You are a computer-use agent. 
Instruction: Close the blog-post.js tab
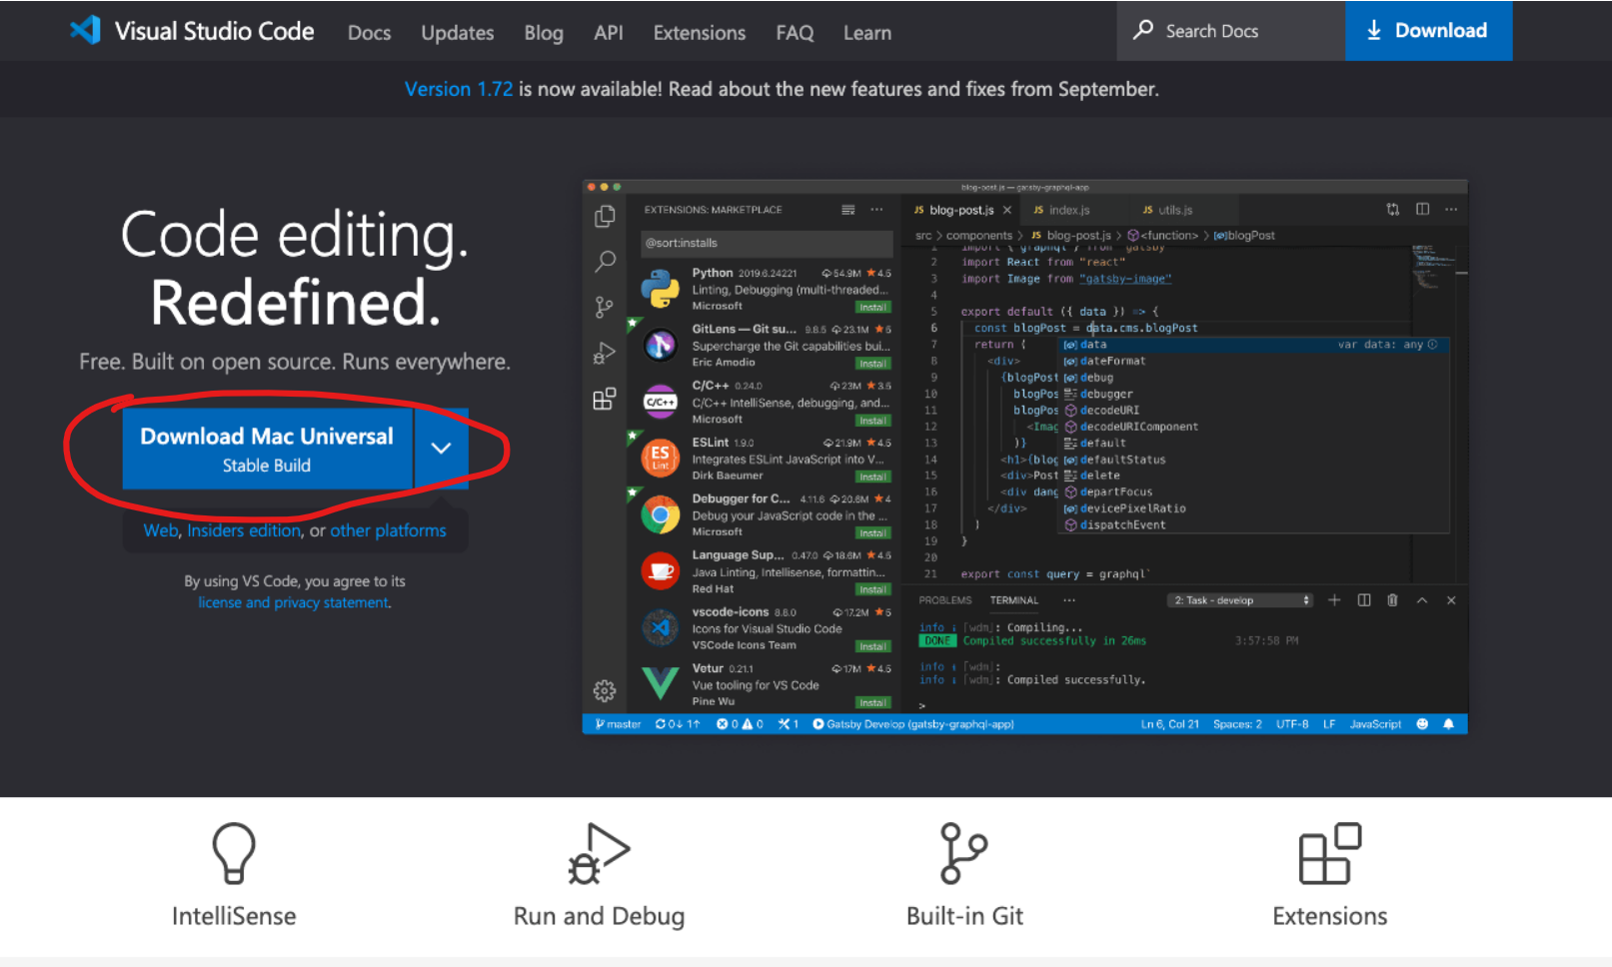coord(1007,210)
